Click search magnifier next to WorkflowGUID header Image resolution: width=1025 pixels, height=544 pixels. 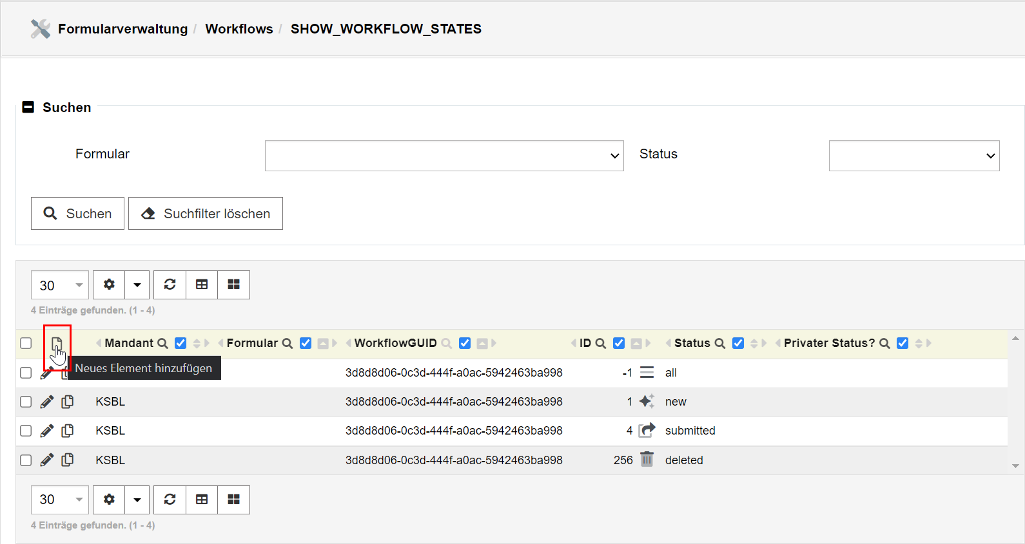[x=446, y=344]
